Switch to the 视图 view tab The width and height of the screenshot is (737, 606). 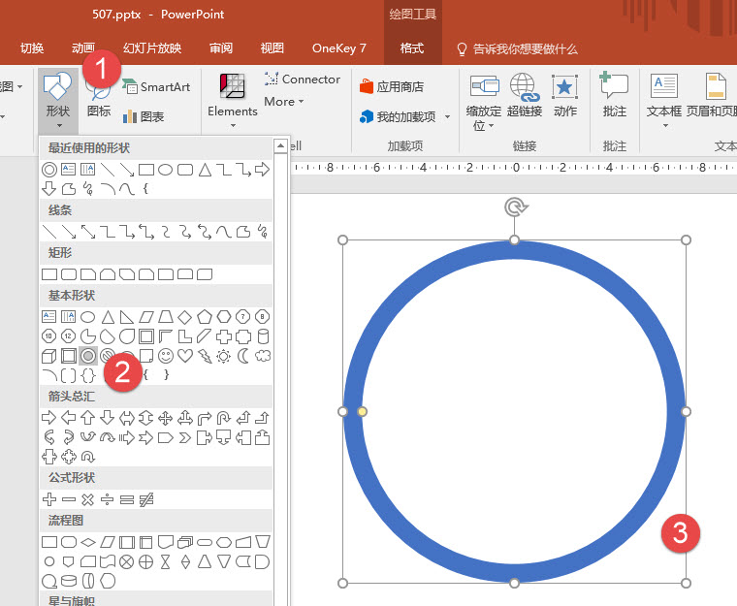click(272, 48)
